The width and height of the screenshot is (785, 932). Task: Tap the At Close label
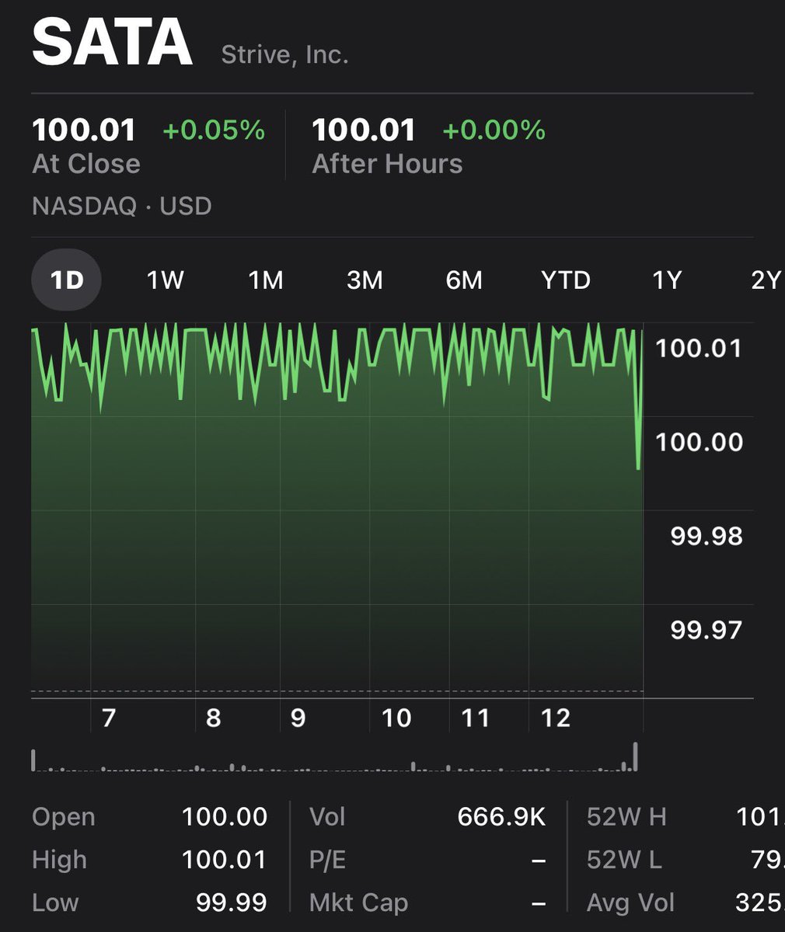point(86,164)
